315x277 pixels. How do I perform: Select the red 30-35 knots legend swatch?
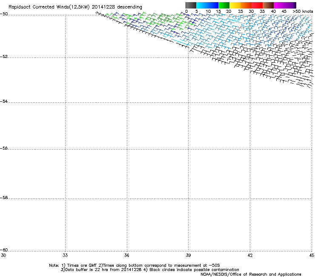257,5
